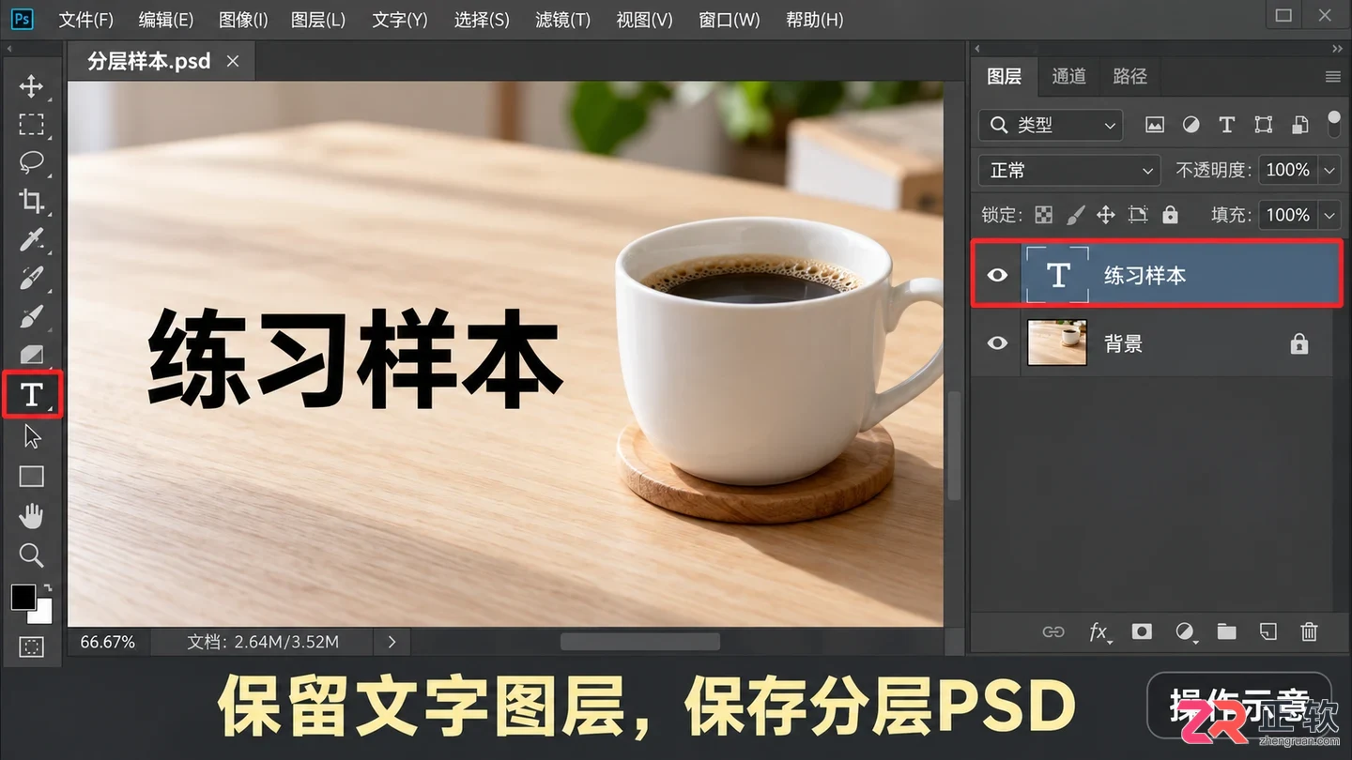Click the white background color swatch
The width and height of the screenshot is (1352, 760).
42,614
